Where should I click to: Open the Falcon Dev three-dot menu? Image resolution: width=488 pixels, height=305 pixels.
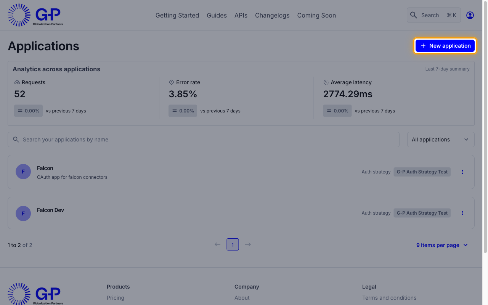462,213
